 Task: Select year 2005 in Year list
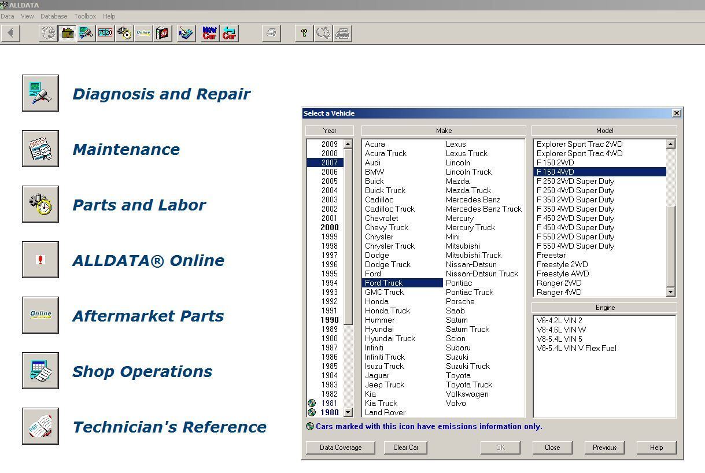tap(330, 181)
